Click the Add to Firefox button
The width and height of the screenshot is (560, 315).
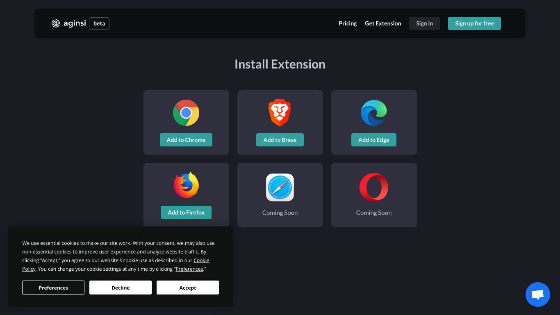186,212
